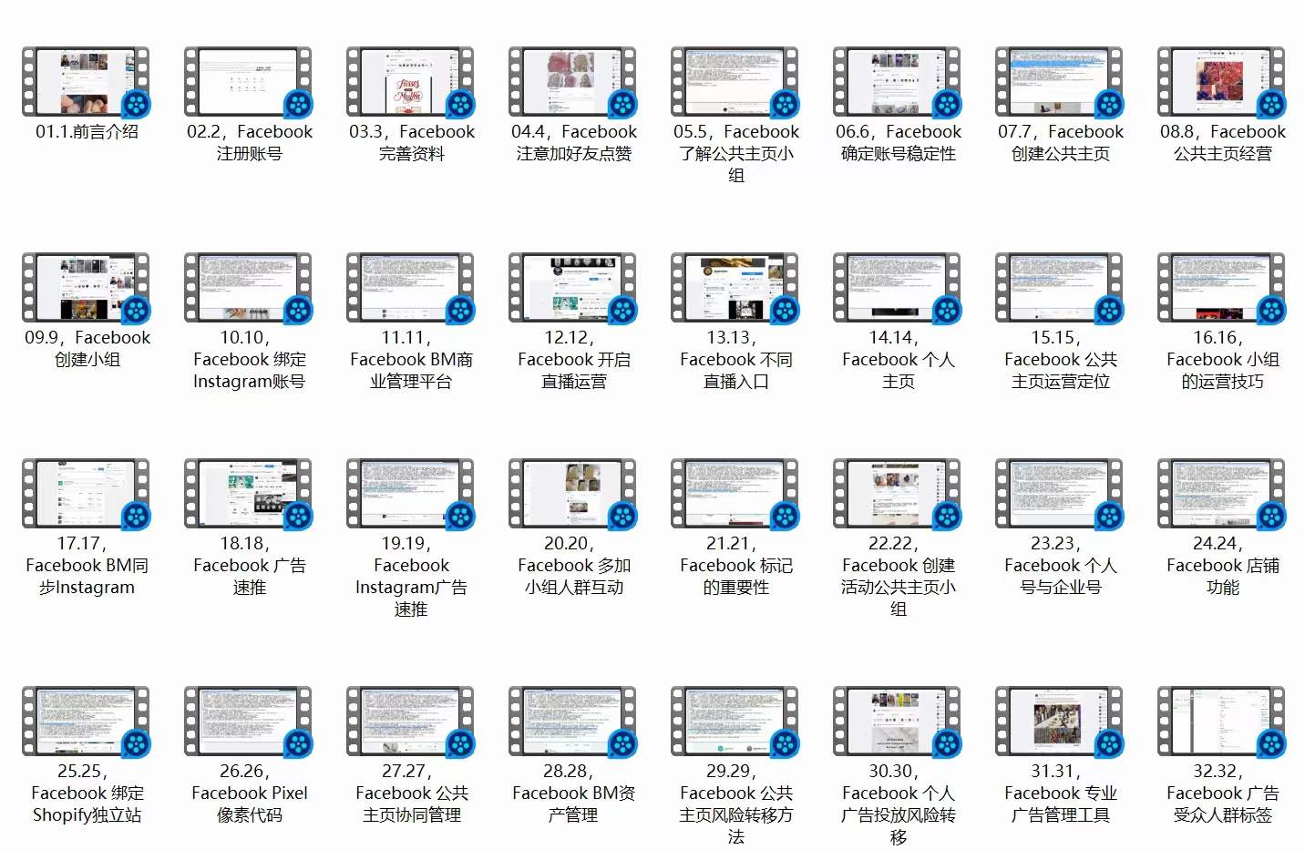This screenshot has width=1305, height=850.
Task: Select the 17.17 BM同步Instagram video icon
Action: point(87,494)
